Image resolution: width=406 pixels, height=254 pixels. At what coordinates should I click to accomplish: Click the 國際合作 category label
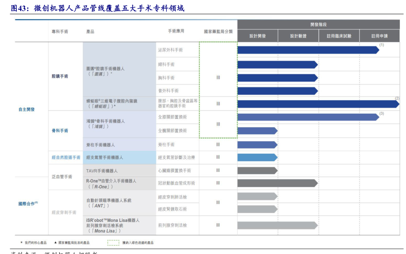coord(28,204)
